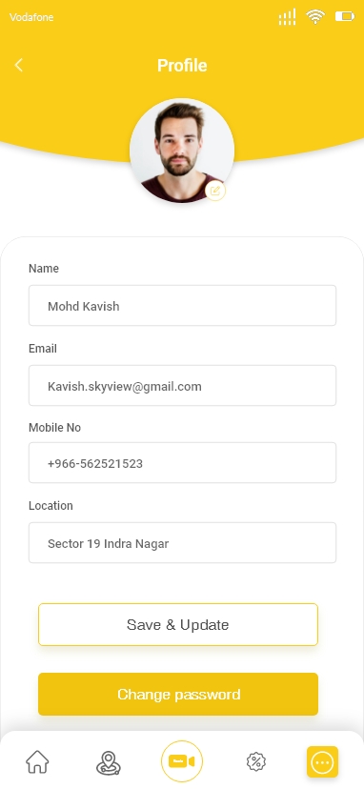The image size is (364, 789).
Task: Tap the edit photo pencil icon
Action: click(215, 191)
